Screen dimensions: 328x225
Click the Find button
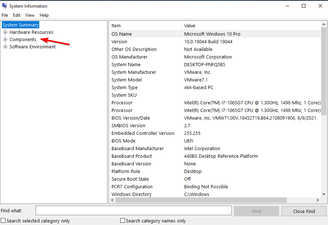pos(256,211)
